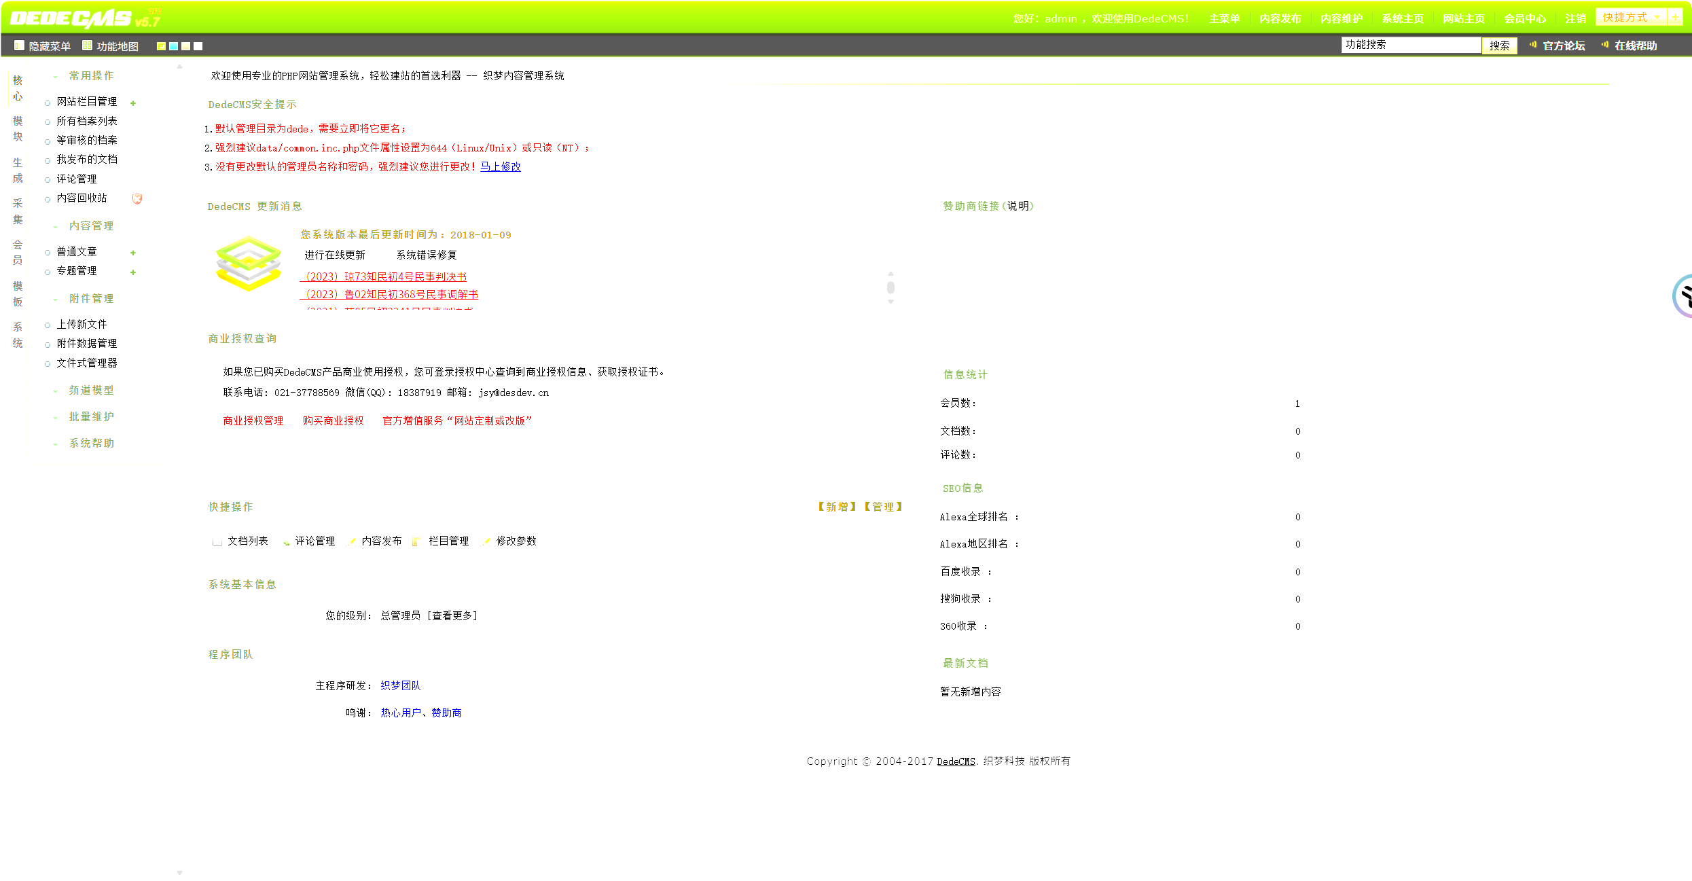Click recycle bin shield icon beside 内容回收站
This screenshot has height=881, width=1692.
(x=137, y=198)
